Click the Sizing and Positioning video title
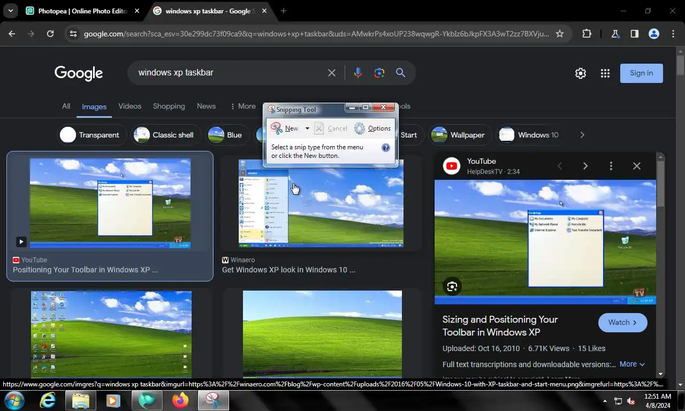 click(x=500, y=326)
